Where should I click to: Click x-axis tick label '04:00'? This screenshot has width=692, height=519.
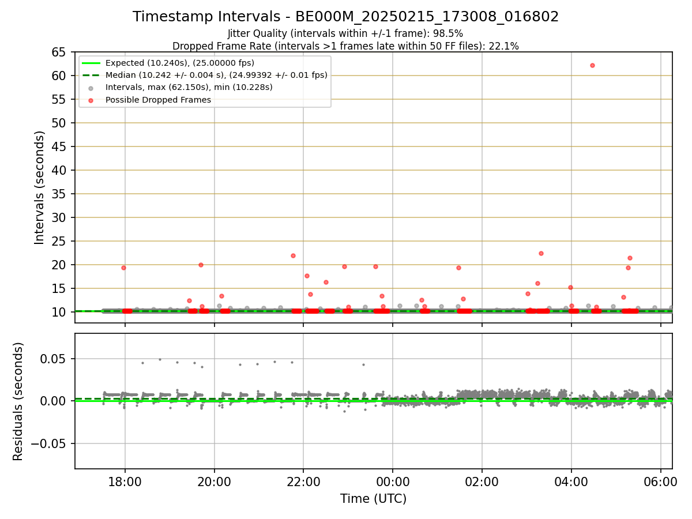[571, 481]
